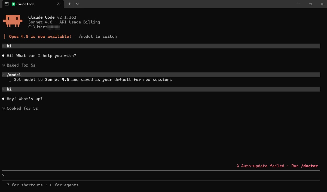327x192 pixels.
Task: Click the Claude Code tab's green icon
Action: point(14,4)
